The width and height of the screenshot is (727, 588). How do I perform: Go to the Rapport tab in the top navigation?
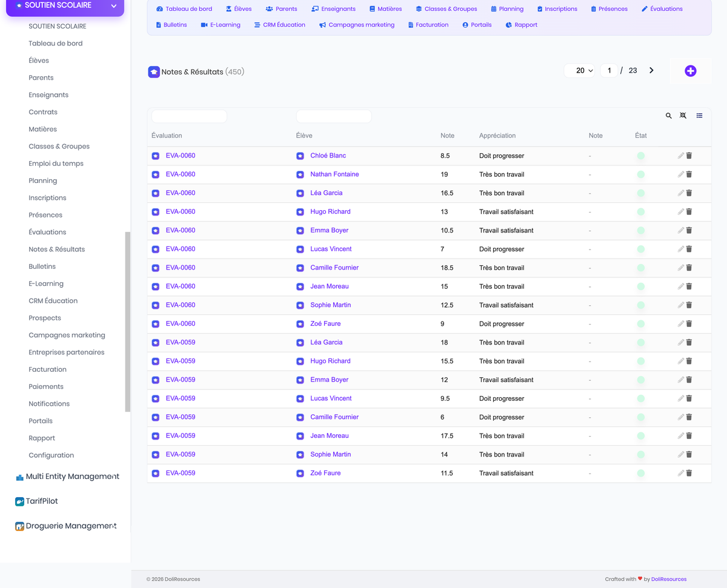pos(522,25)
